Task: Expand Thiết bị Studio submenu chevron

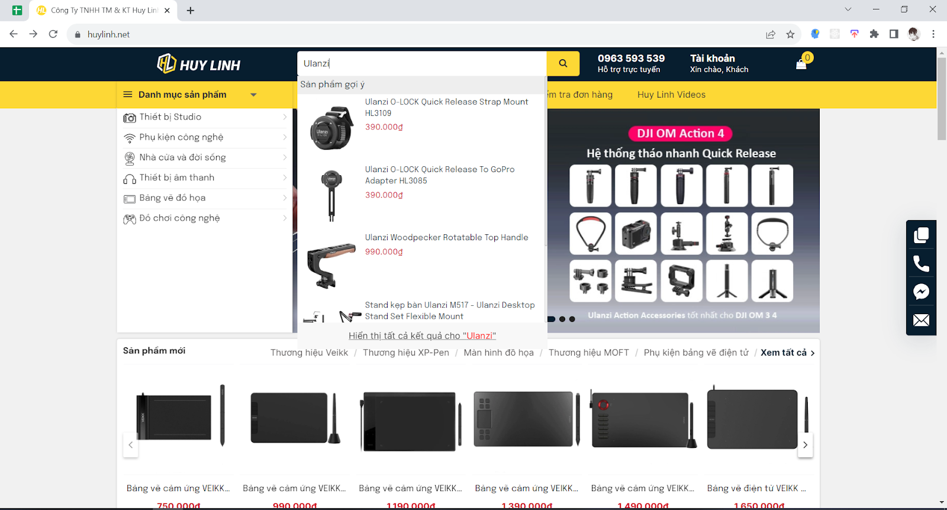Action: point(285,117)
